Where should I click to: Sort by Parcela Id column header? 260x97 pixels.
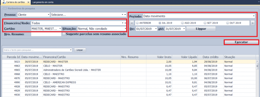11,57
